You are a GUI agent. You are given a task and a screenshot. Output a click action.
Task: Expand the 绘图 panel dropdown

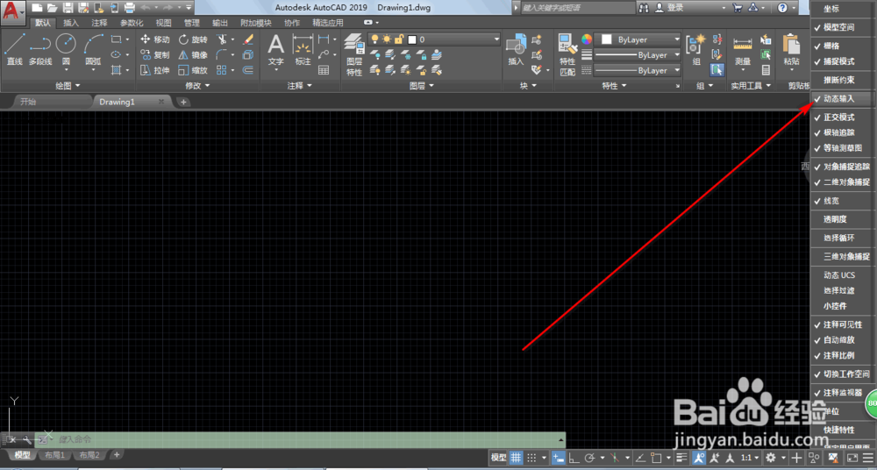[x=68, y=86]
